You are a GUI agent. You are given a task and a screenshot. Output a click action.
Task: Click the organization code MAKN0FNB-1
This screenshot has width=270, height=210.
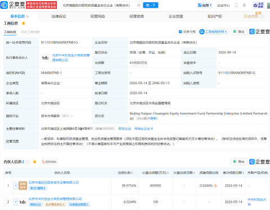51,73
